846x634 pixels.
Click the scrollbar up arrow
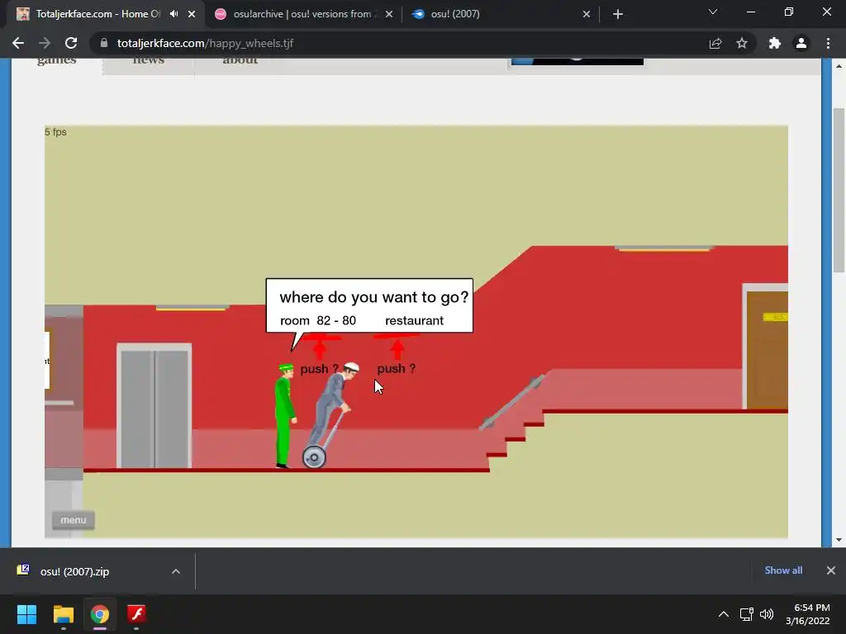[x=839, y=66]
